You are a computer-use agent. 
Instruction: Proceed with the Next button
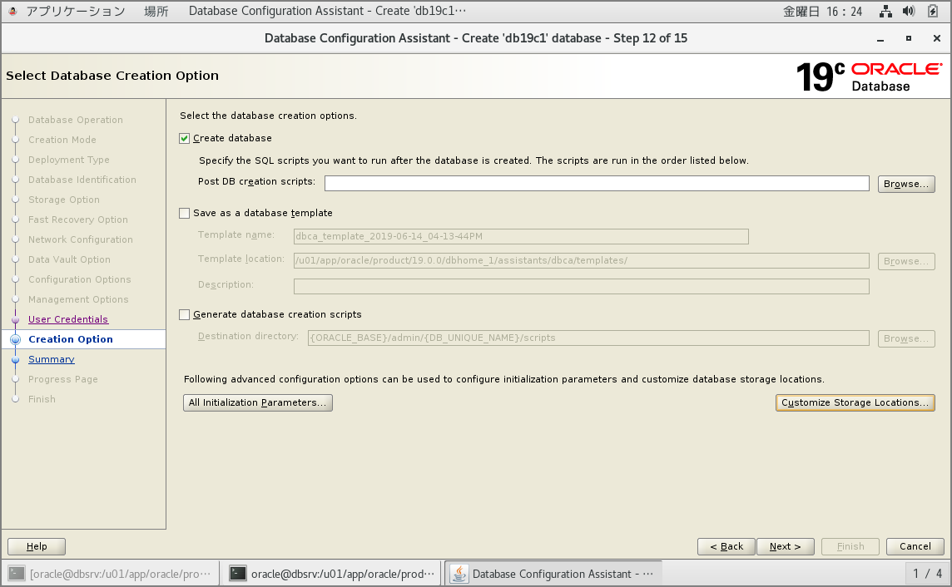pyautogui.click(x=785, y=547)
